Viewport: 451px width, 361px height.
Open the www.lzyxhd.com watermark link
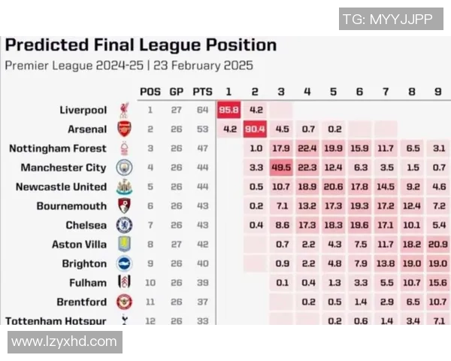click(x=65, y=341)
